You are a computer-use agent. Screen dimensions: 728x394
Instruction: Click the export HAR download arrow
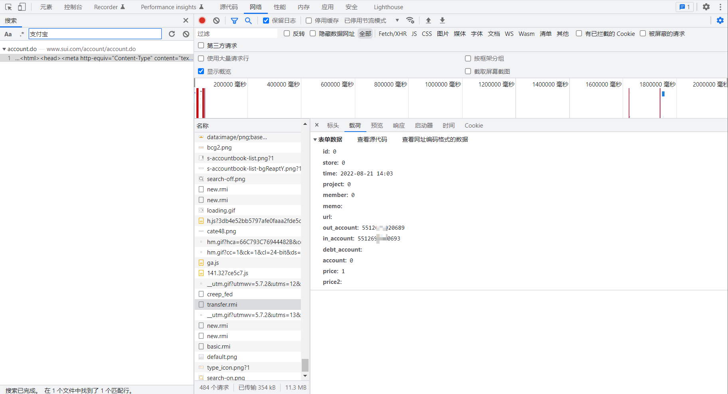(x=442, y=20)
